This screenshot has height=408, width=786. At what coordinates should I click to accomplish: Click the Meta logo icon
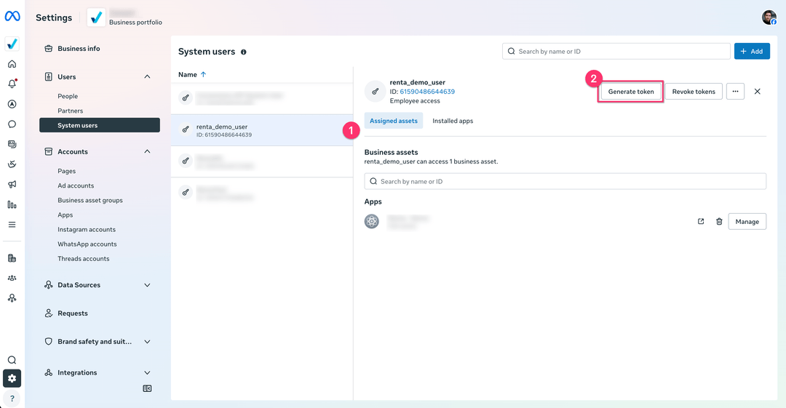[x=12, y=17]
